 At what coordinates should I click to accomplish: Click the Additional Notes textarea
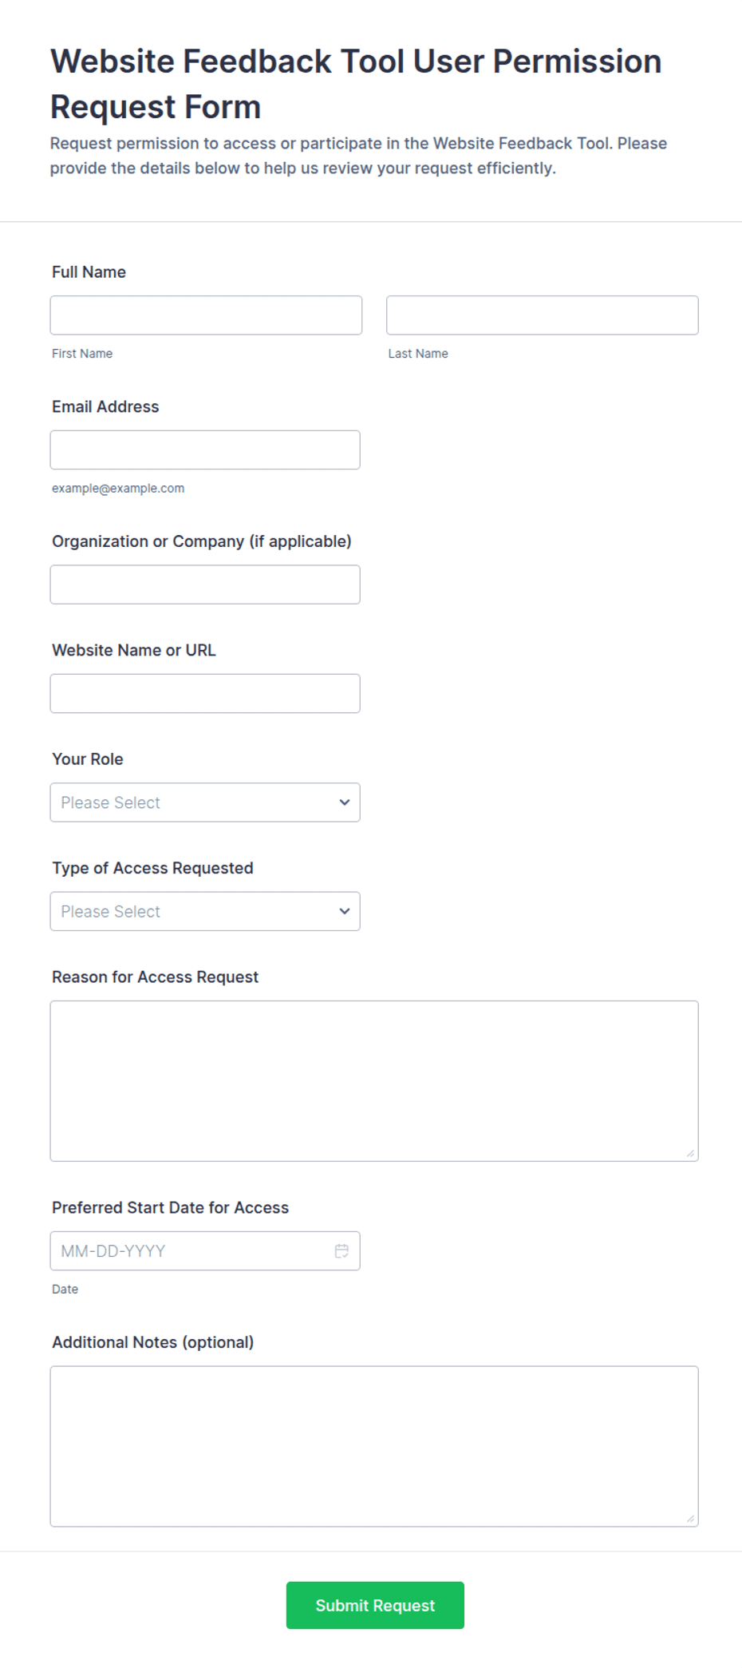tap(374, 1447)
